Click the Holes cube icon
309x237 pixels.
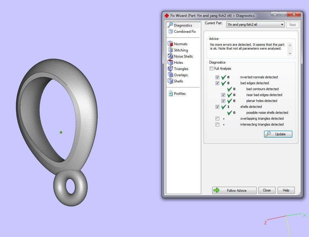(x=170, y=62)
